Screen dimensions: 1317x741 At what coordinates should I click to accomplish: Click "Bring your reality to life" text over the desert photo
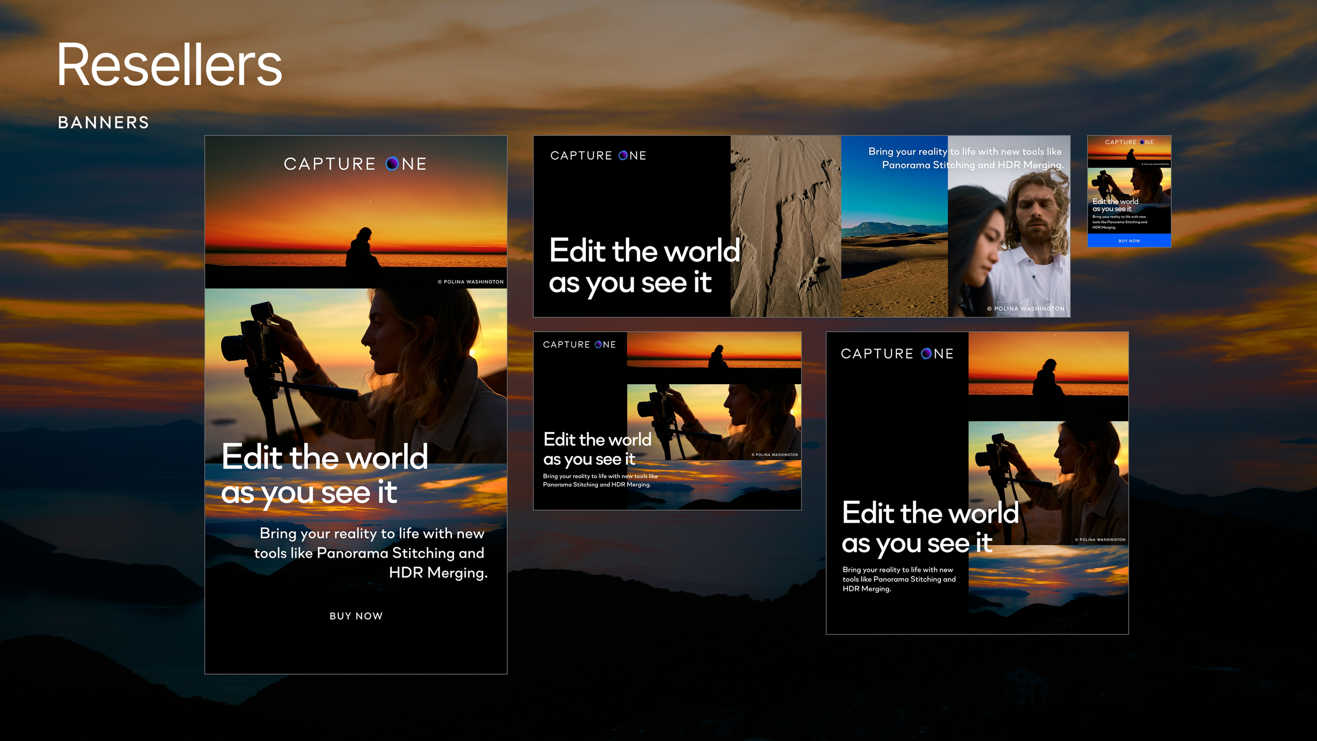click(x=966, y=158)
